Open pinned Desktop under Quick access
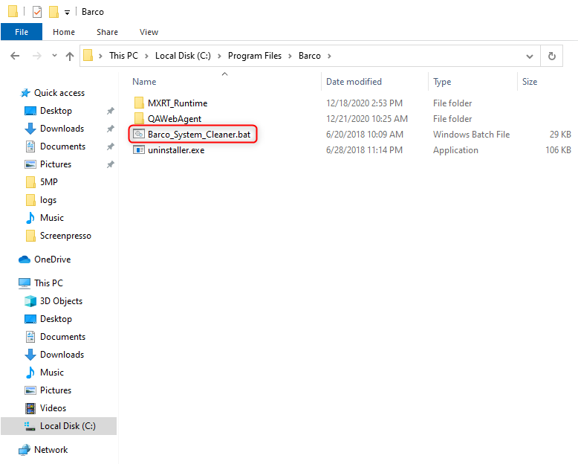578x464 pixels. (56, 111)
